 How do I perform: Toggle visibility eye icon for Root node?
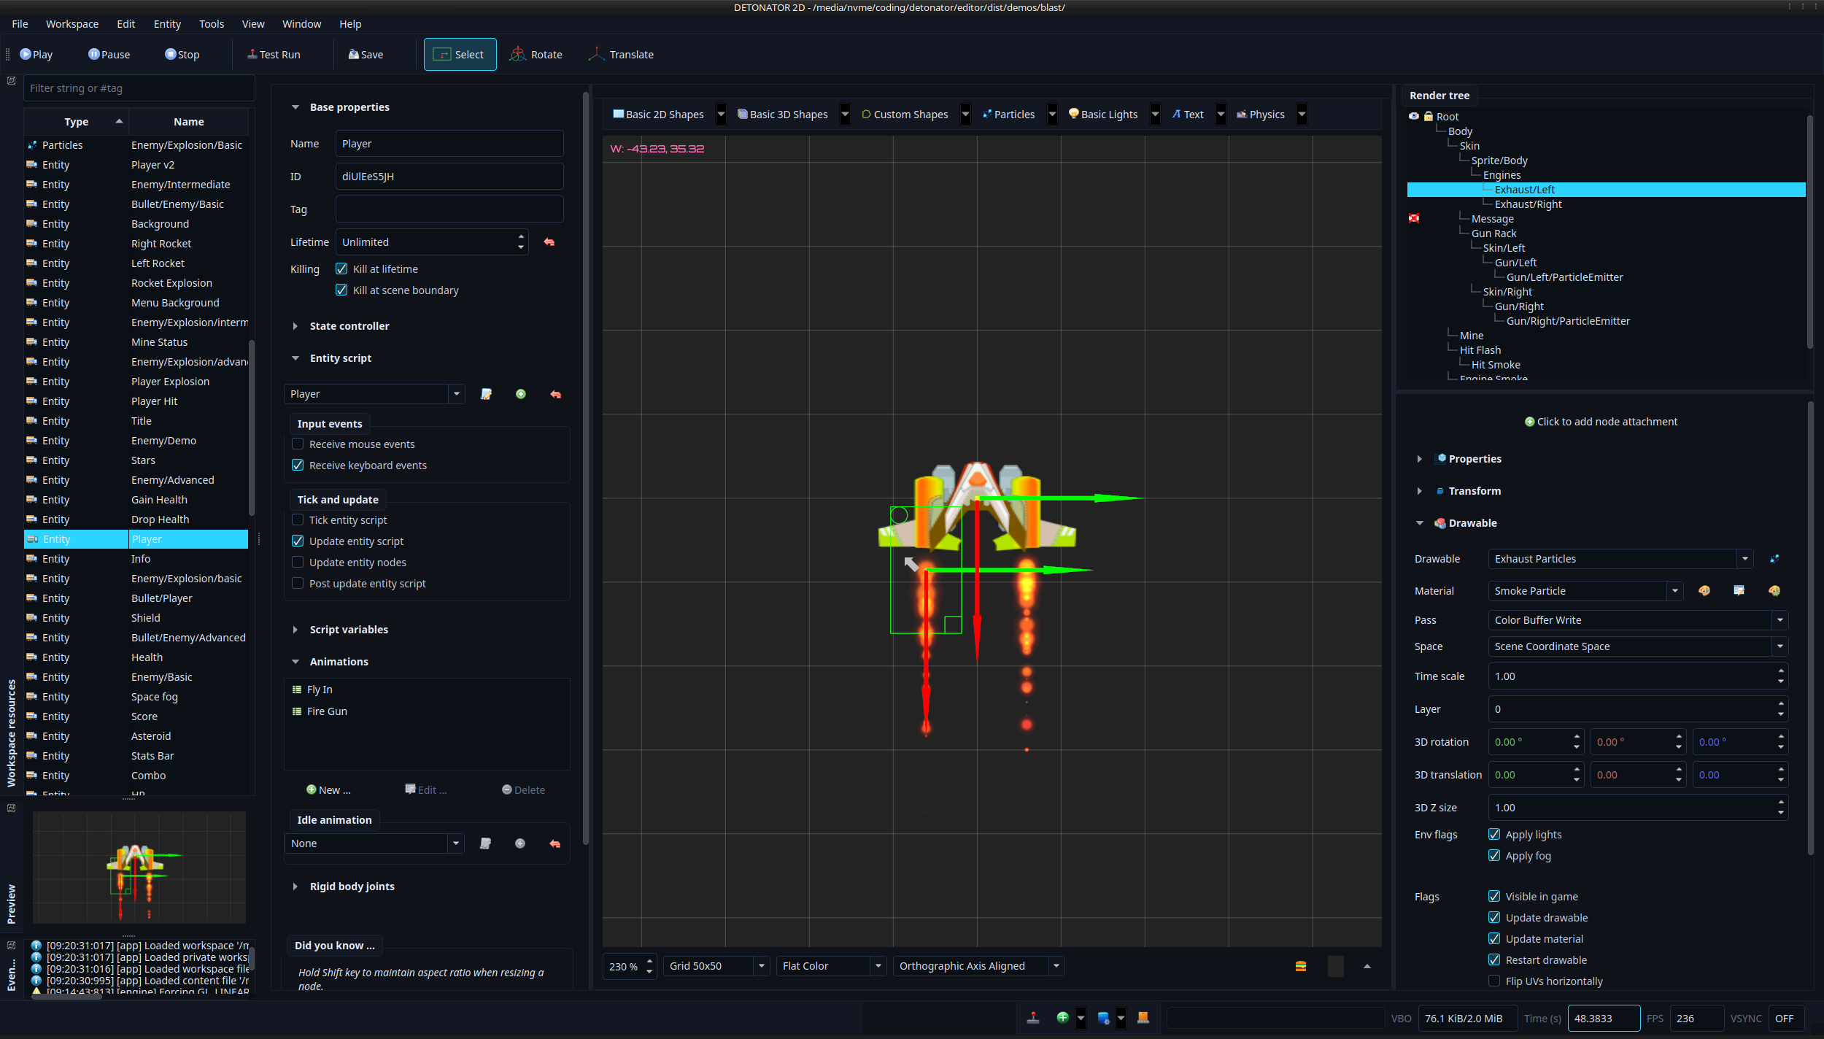[1414, 117]
